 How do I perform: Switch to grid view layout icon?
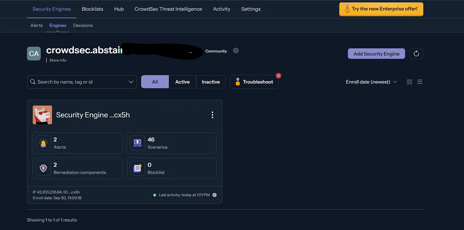pyautogui.click(x=409, y=82)
